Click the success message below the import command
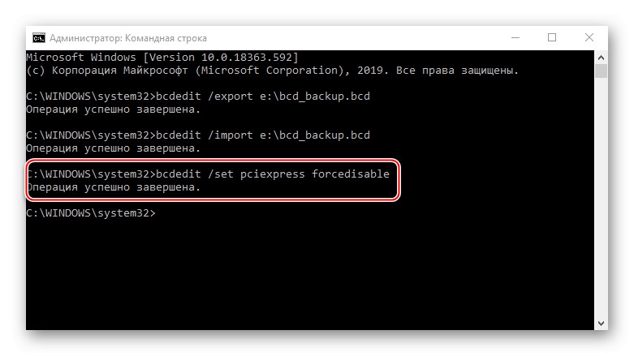Viewport: 634px width, 356px height. point(113,148)
